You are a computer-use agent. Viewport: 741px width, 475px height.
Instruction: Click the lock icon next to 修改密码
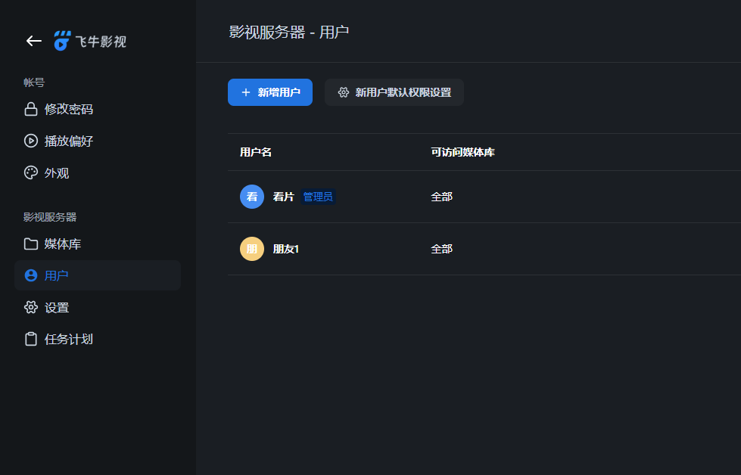click(x=30, y=109)
